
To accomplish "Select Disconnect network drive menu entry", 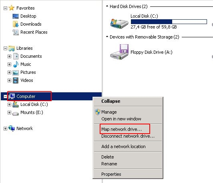I will 128,136.
